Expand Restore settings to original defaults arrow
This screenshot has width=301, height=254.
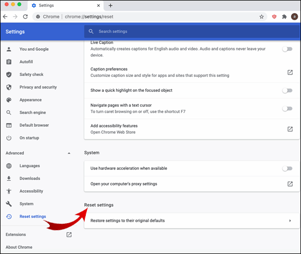290,221
